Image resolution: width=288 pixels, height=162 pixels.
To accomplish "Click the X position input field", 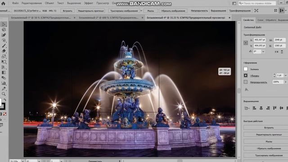I will 260,40.
